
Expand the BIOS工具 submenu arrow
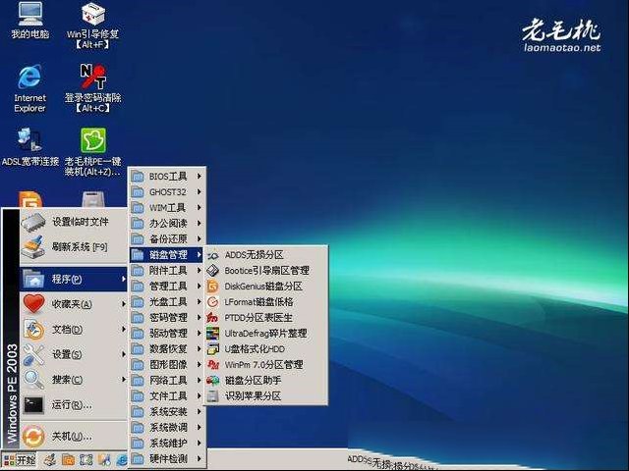point(199,177)
